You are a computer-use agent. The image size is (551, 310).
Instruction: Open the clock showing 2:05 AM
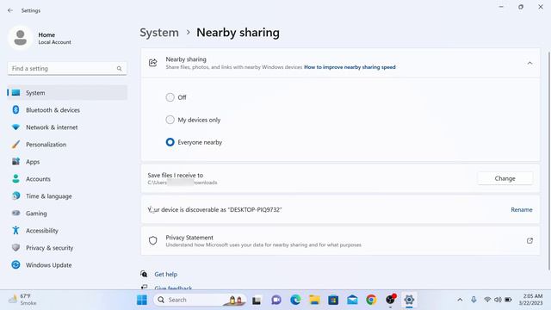click(x=530, y=300)
